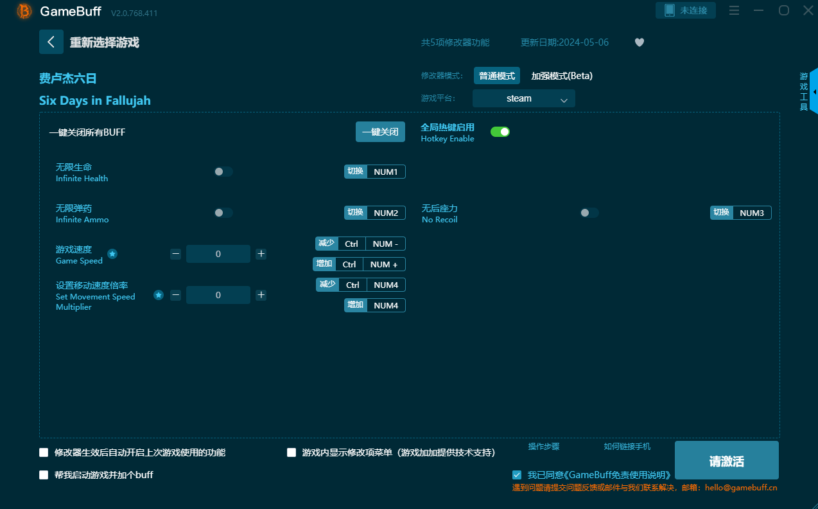Click the phone connection status icon

tap(670, 10)
